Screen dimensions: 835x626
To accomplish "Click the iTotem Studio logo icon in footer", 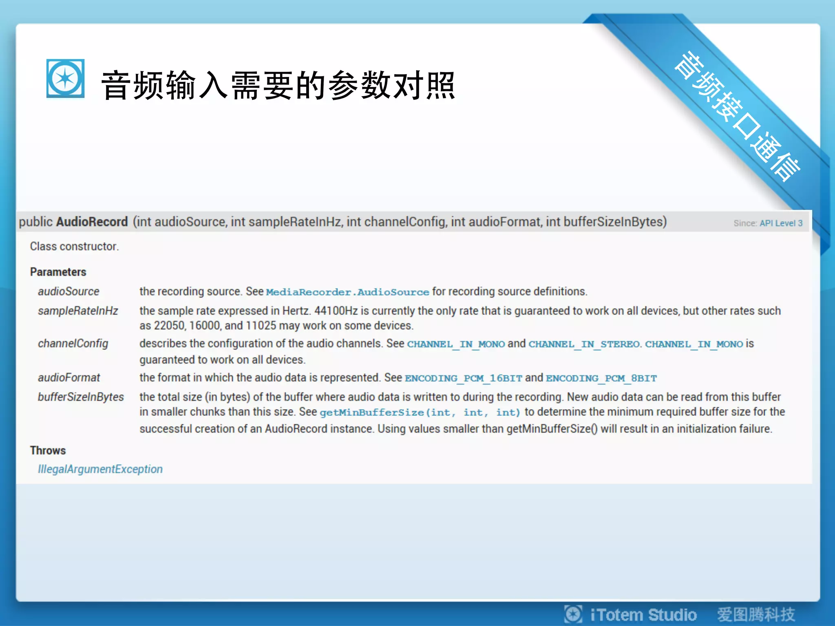I will pos(573,614).
